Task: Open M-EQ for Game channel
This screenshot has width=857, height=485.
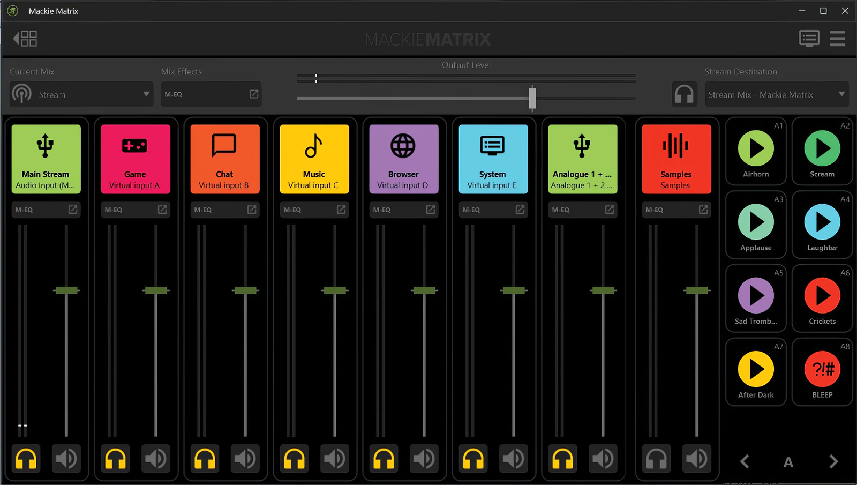Action: 136,210
